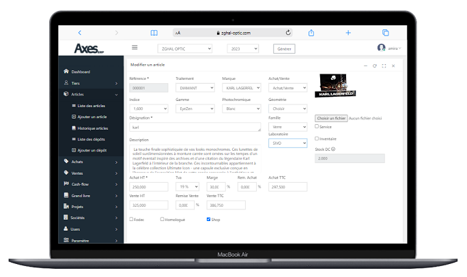Click Choisir un fichier button
Screen dimensions: 467x277
coord(331,118)
